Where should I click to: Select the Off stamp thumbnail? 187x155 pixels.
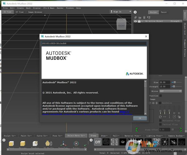click(98, 142)
